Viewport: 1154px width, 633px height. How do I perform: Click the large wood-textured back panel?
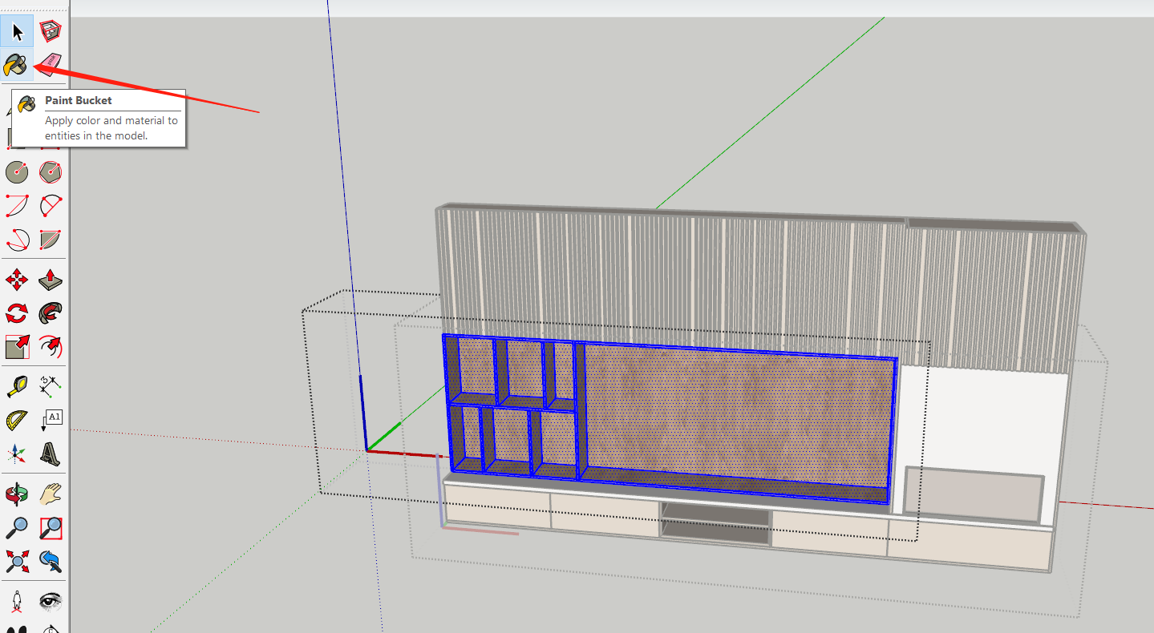(738, 413)
